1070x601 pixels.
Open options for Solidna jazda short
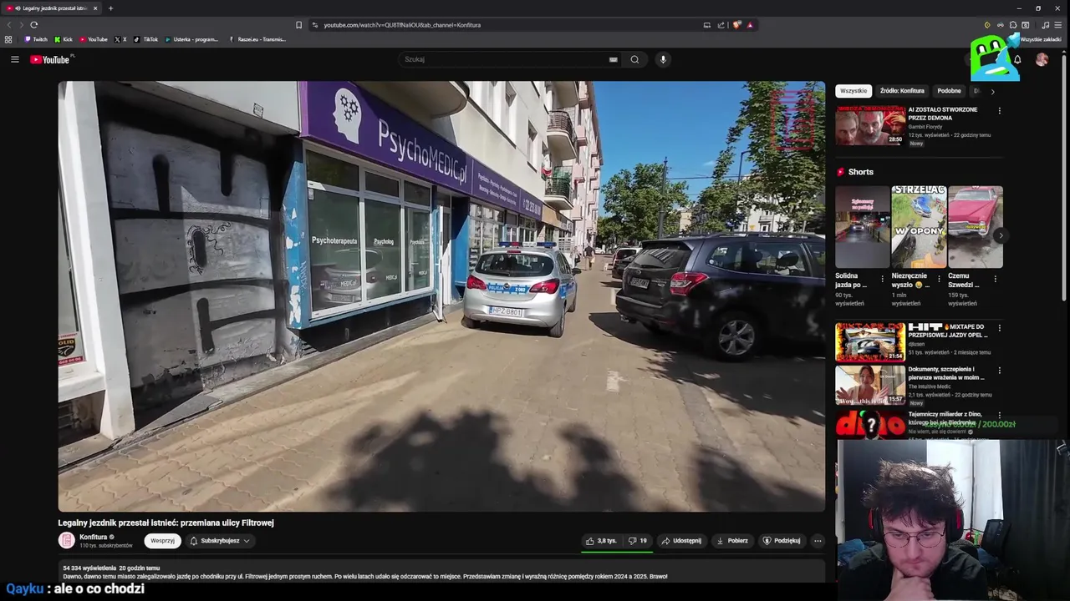pos(882,279)
